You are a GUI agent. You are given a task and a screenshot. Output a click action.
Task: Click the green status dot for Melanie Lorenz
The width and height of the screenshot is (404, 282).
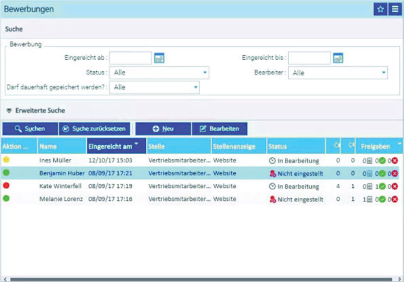click(x=7, y=198)
